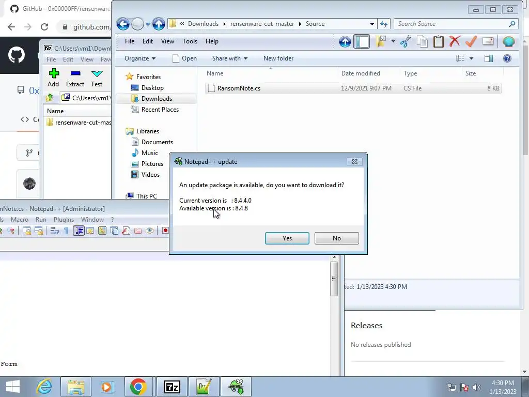Click rensenware-cut-master in the address breadcrumb
The width and height of the screenshot is (529, 397).
pos(262,24)
